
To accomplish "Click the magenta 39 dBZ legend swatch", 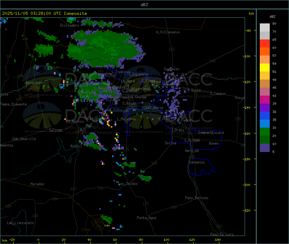I will tap(265, 99).
